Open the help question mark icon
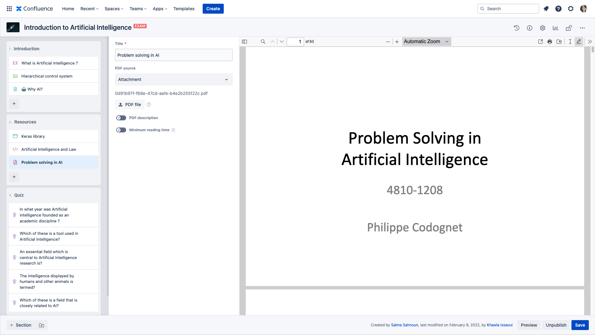This screenshot has width=595, height=335. pyautogui.click(x=558, y=9)
